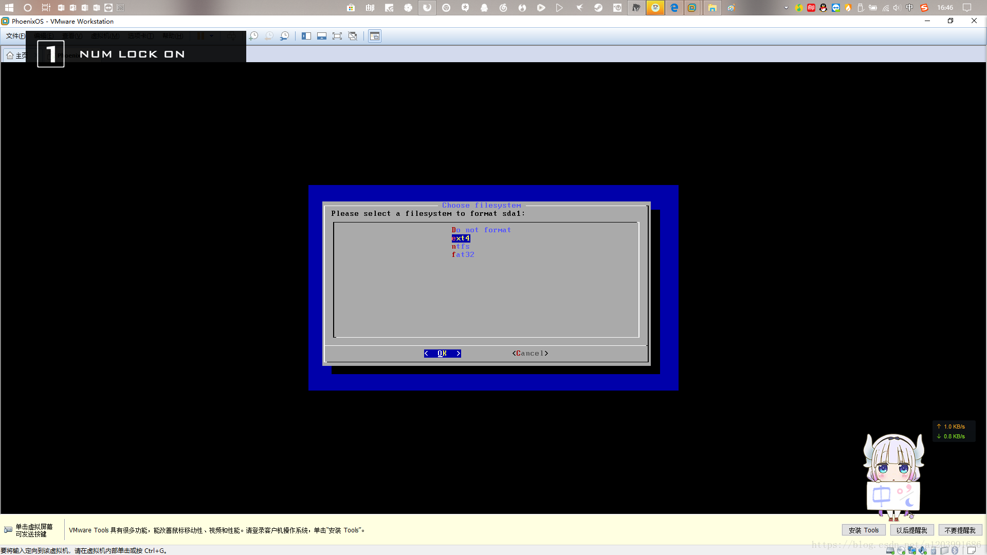Image resolution: width=987 pixels, height=555 pixels.
Task: Click the Bluetooth device status icon
Action: [955, 550]
